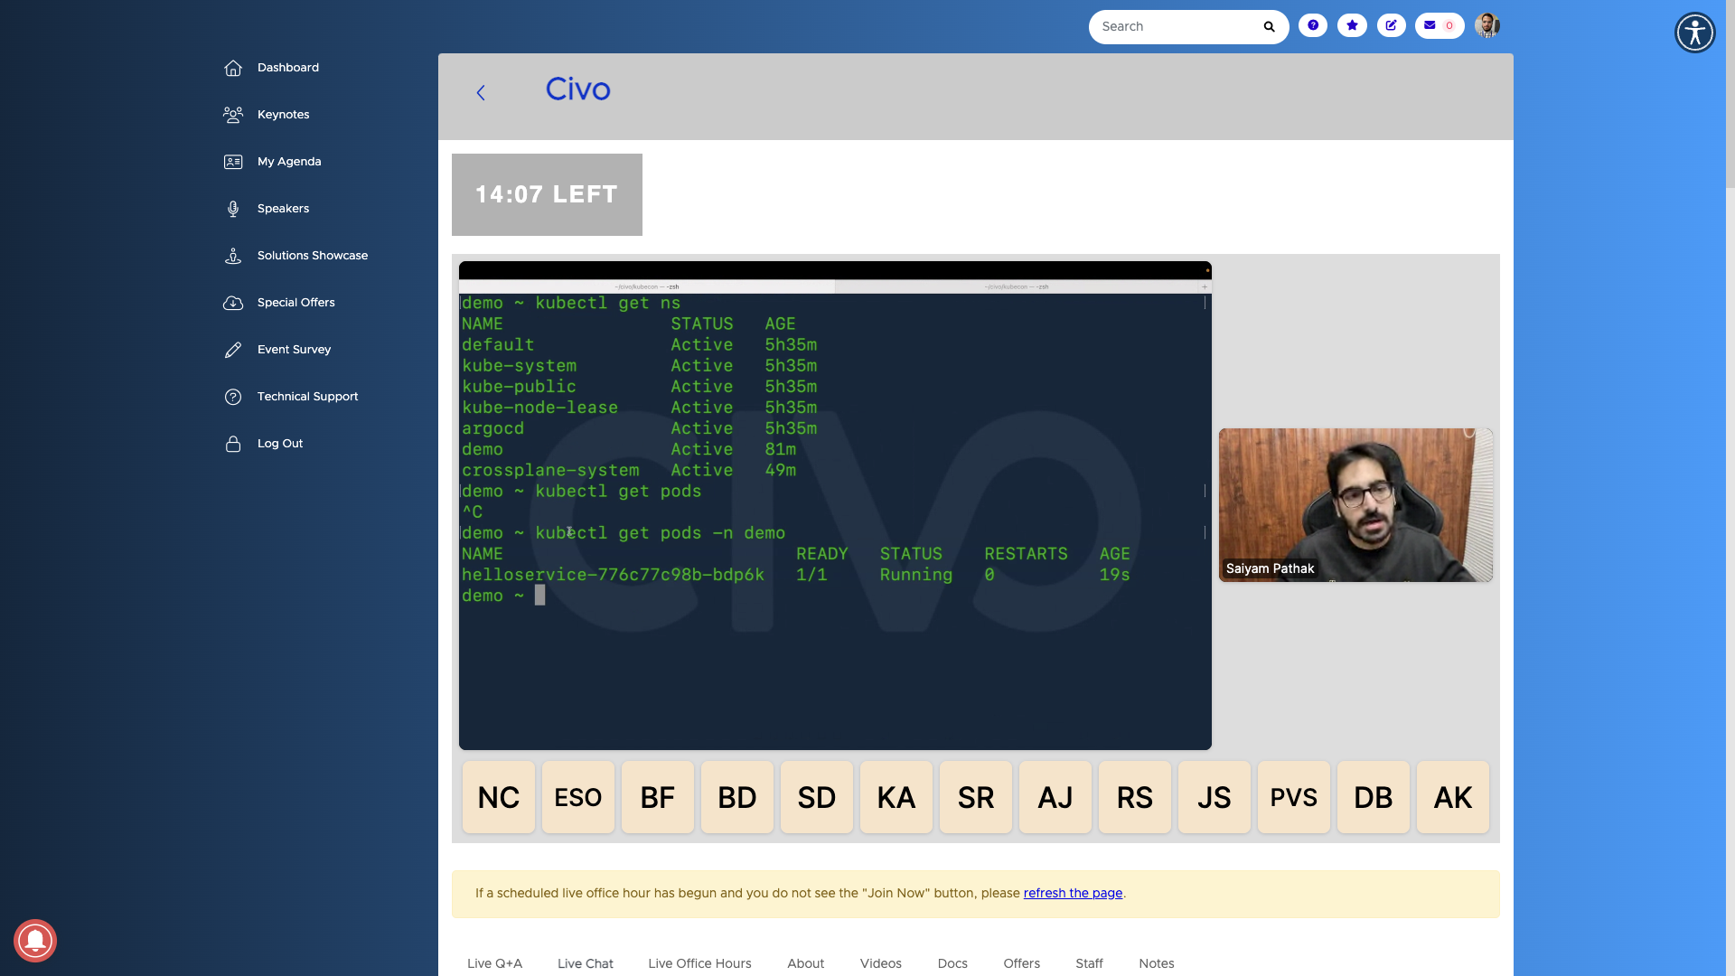Select the Live Q+A tab
The image size is (1735, 976).
(x=494, y=962)
